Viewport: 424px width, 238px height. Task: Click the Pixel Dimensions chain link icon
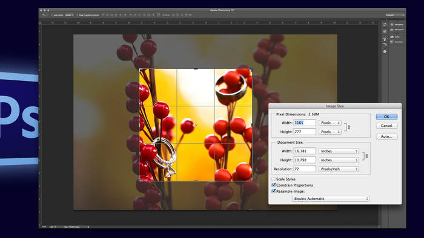click(x=349, y=127)
